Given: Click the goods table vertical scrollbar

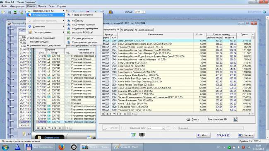Looking at the screenshot, I should tap(253, 72).
